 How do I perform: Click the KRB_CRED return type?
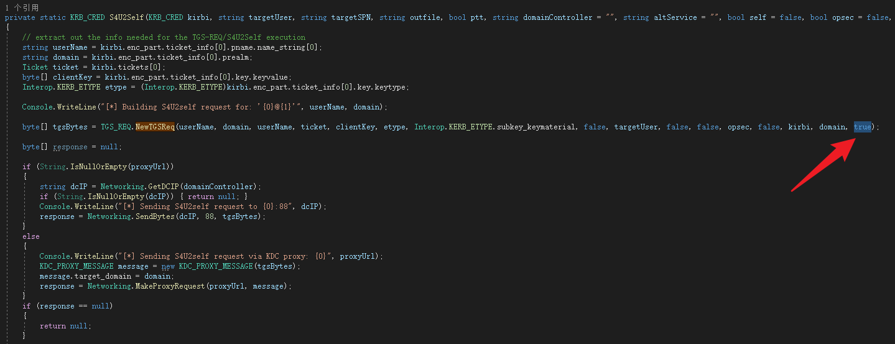coord(87,17)
